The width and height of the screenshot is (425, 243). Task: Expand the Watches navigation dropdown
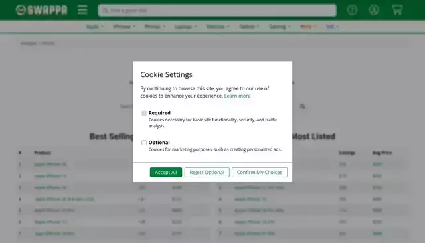coord(218,27)
